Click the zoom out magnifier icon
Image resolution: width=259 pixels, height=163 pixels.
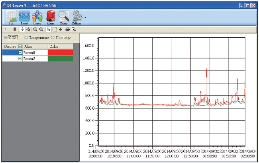pos(35,29)
